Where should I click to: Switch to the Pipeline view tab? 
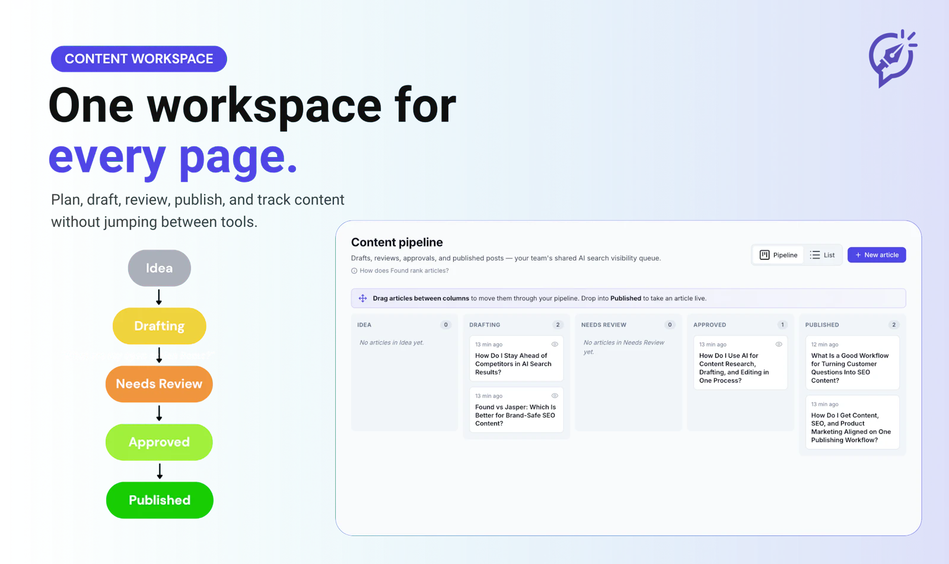[779, 255]
